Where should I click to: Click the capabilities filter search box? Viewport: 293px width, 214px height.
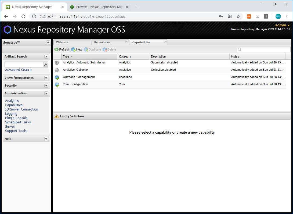(264, 49)
